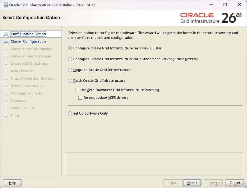Minimize the installer window
This screenshot has height=188, width=247.
(211, 5)
